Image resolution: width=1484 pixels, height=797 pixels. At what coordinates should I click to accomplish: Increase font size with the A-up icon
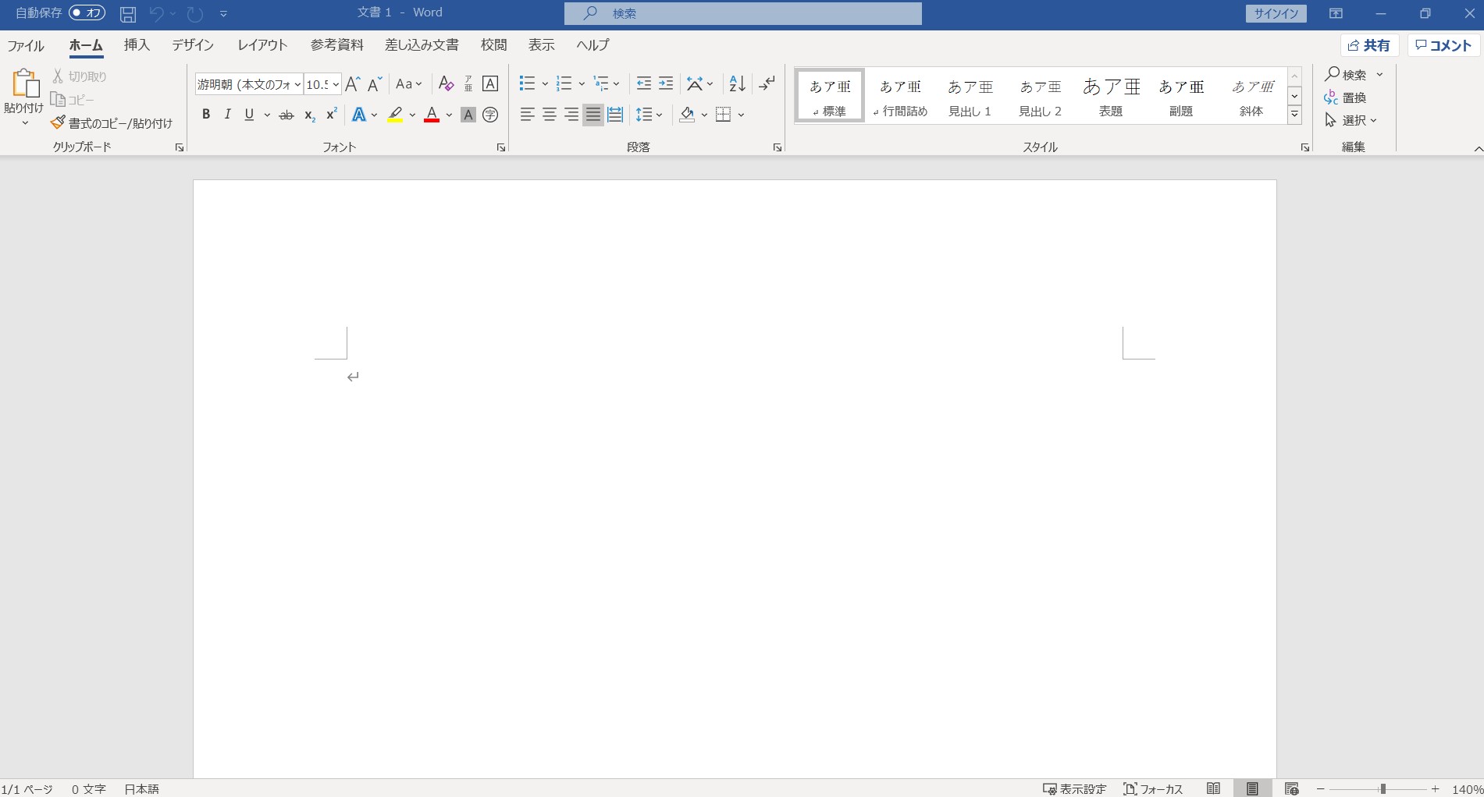353,83
